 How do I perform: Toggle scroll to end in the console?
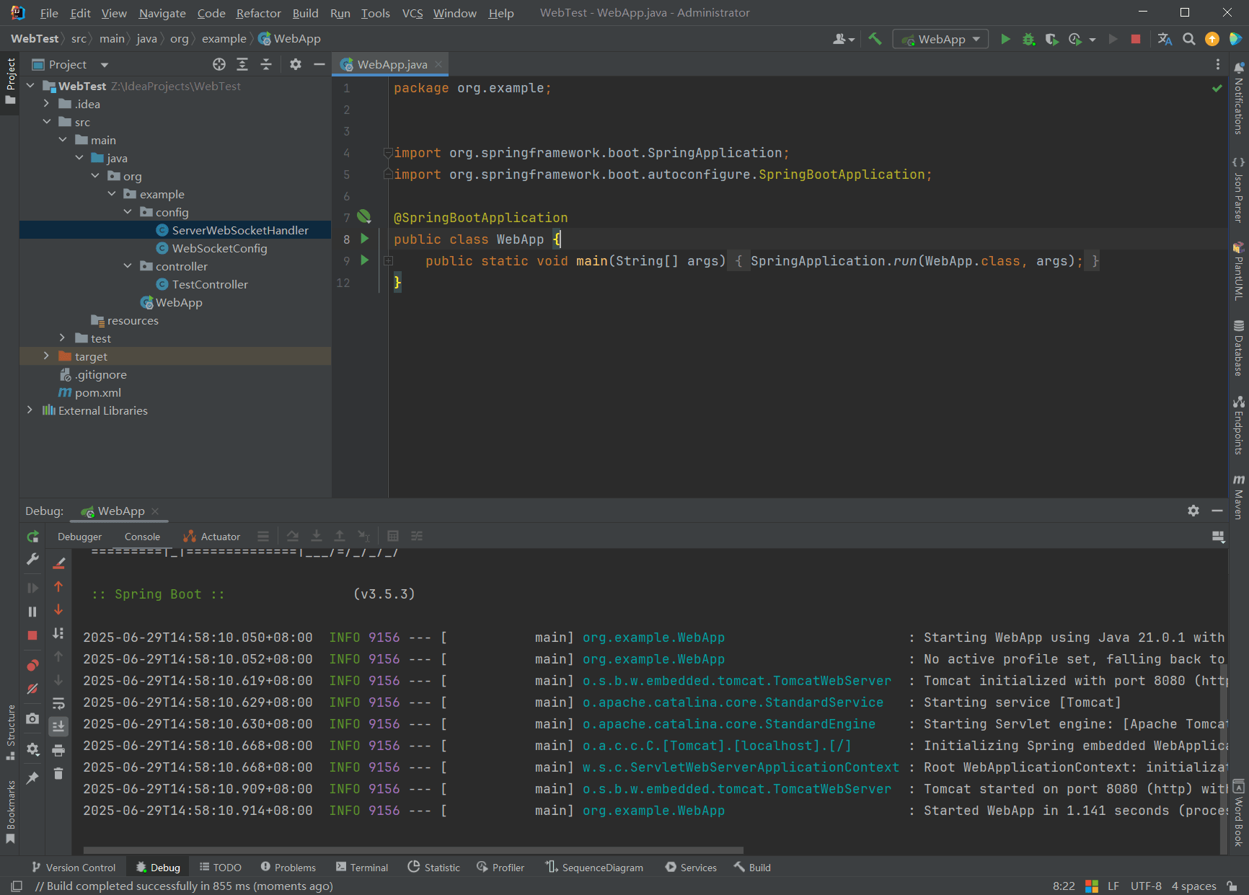click(58, 726)
